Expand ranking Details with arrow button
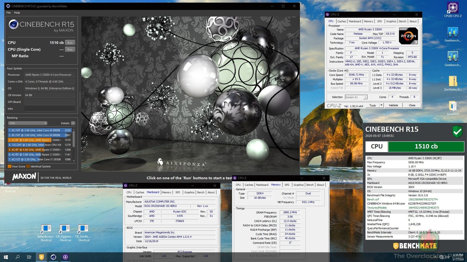467x262 pixels. pyautogui.click(x=73, y=123)
